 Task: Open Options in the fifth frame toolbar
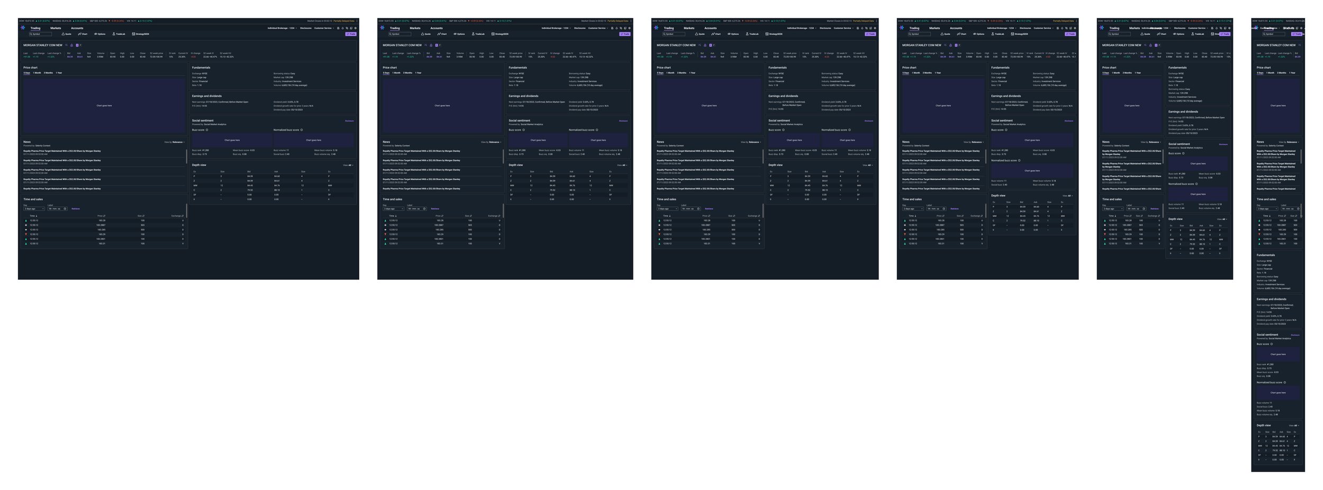click(1179, 34)
